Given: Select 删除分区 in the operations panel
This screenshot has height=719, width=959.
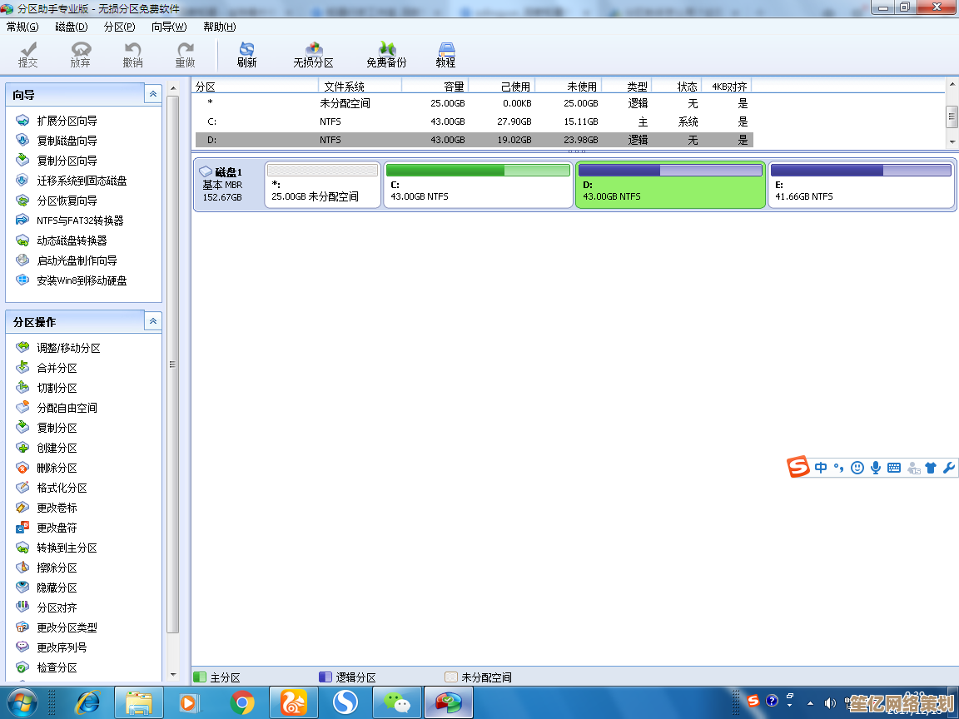Looking at the screenshot, I should (x=57, y=468).
